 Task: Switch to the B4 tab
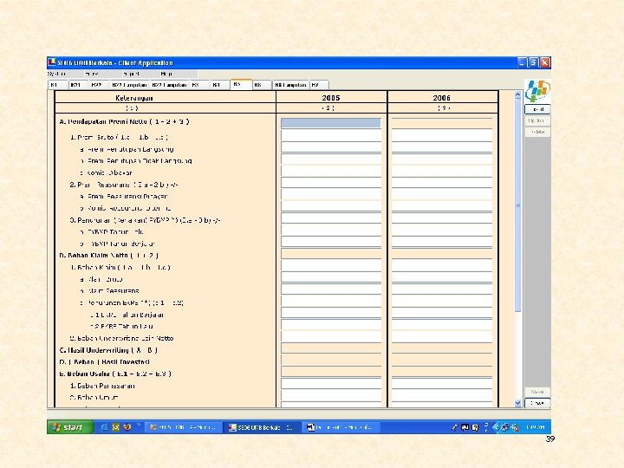tap(219, 85)
